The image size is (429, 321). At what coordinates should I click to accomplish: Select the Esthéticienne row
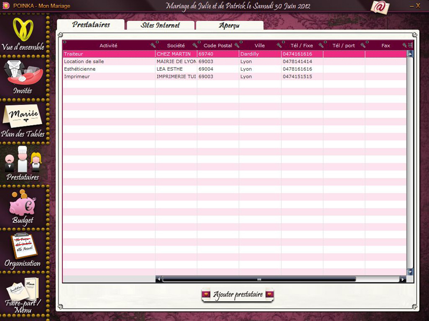[x=235, y=69]
